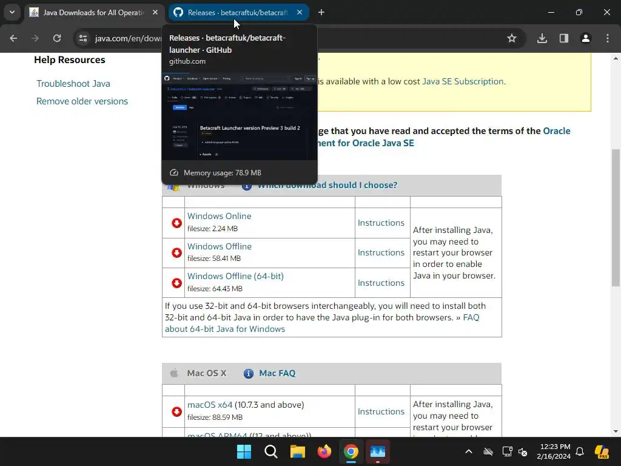Open notifications bell icon
Screen dimensions: 621x466
[x=580, y=451]
